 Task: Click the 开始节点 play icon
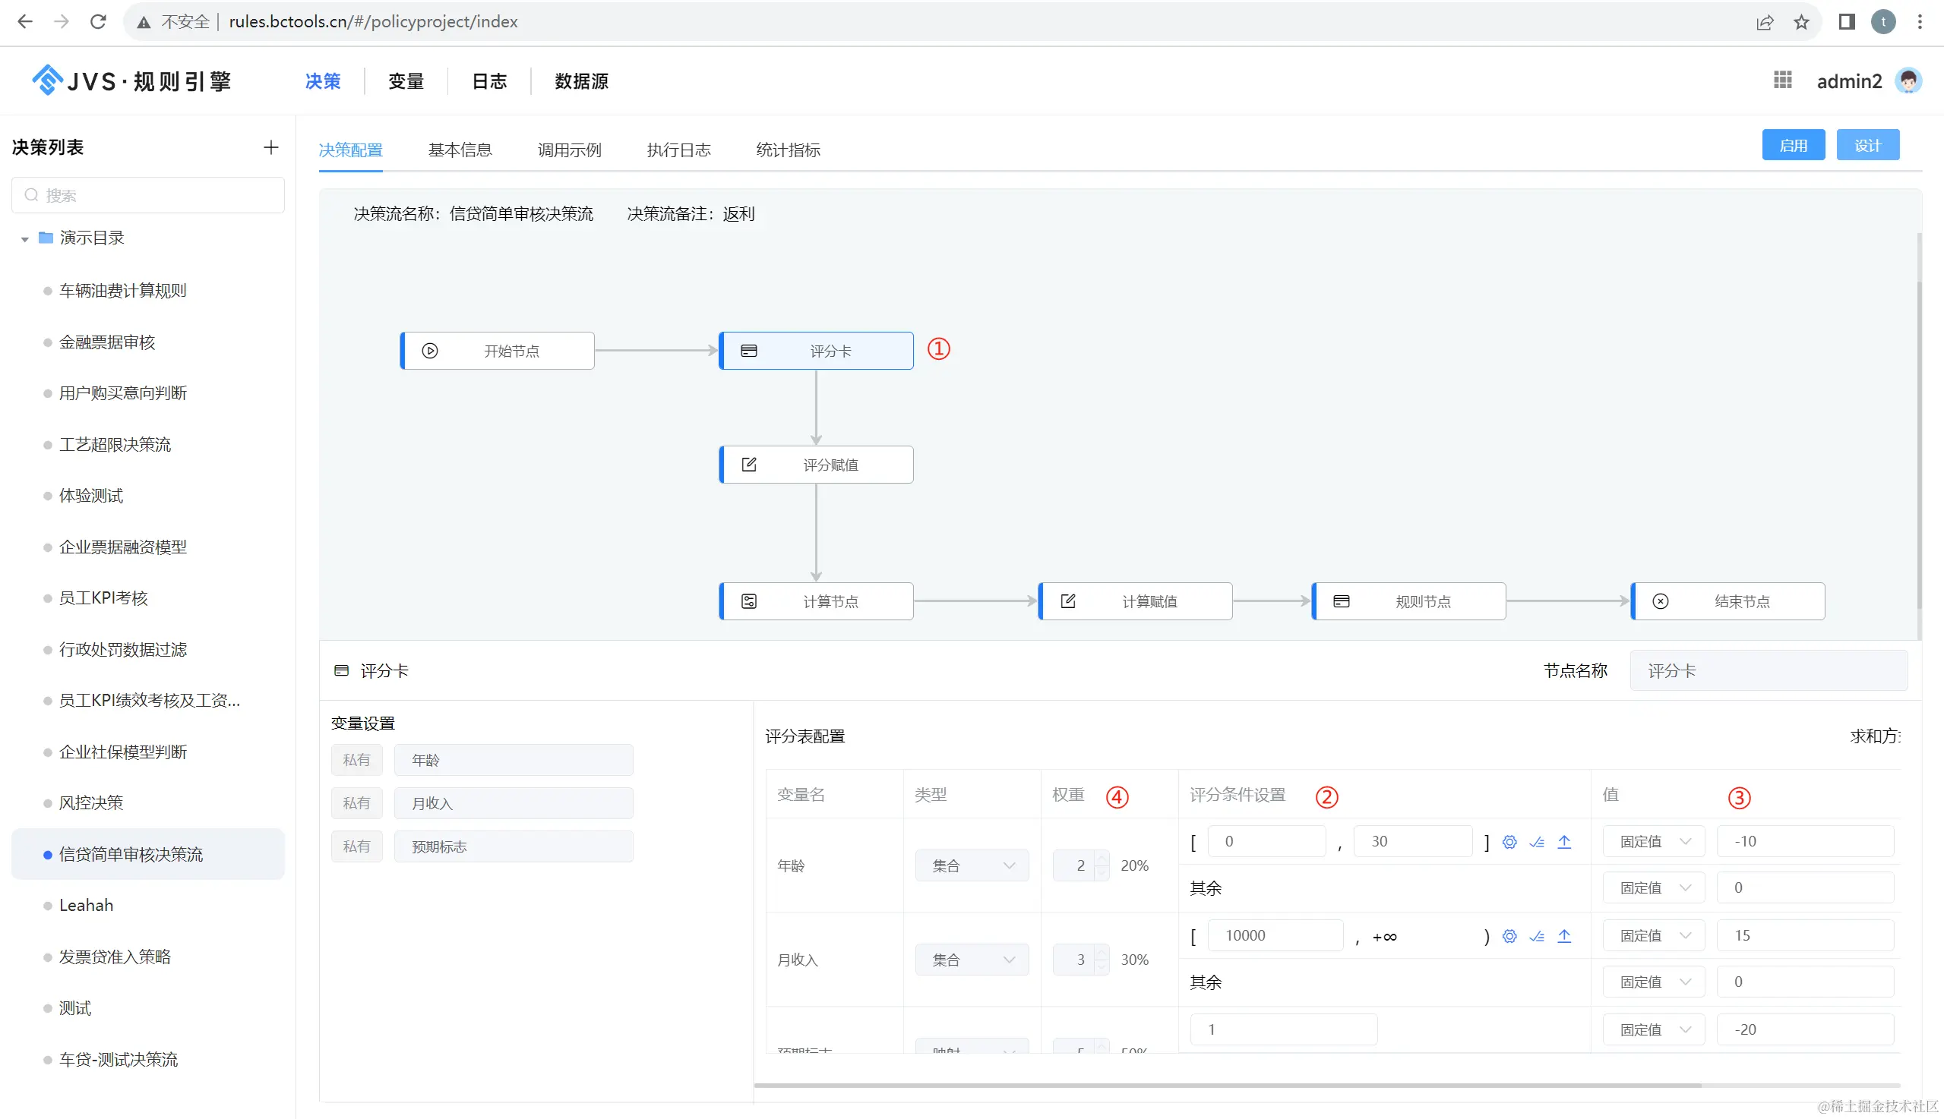[430, 351]
